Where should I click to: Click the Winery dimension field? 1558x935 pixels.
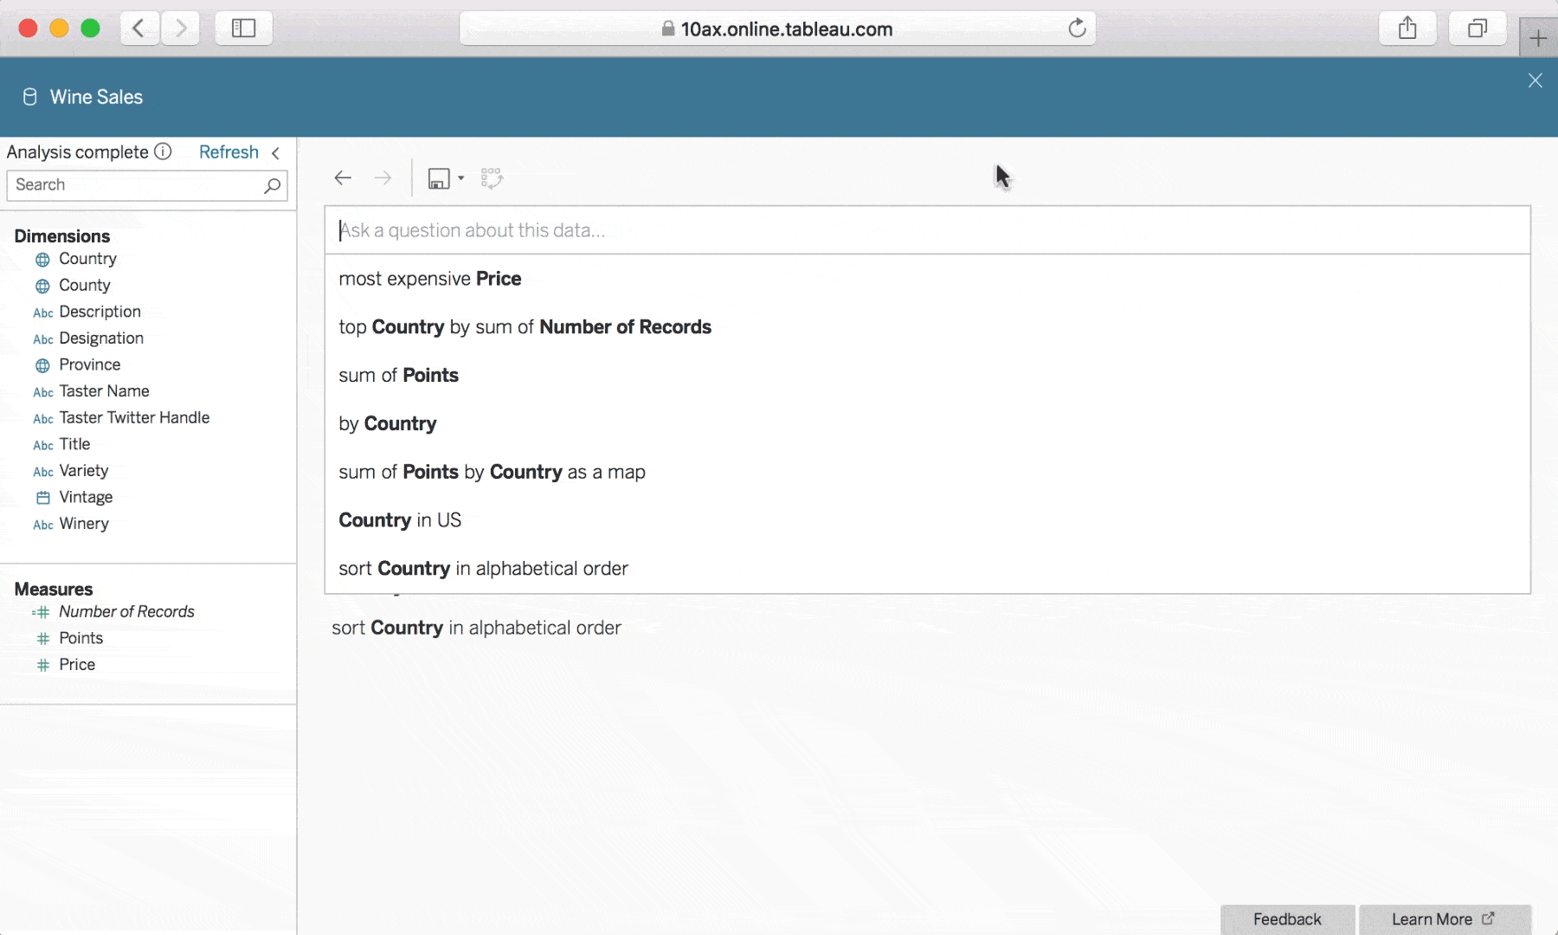click(84, 524)
